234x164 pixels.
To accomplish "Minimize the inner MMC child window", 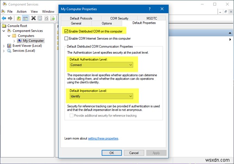I will pos(220,12).
